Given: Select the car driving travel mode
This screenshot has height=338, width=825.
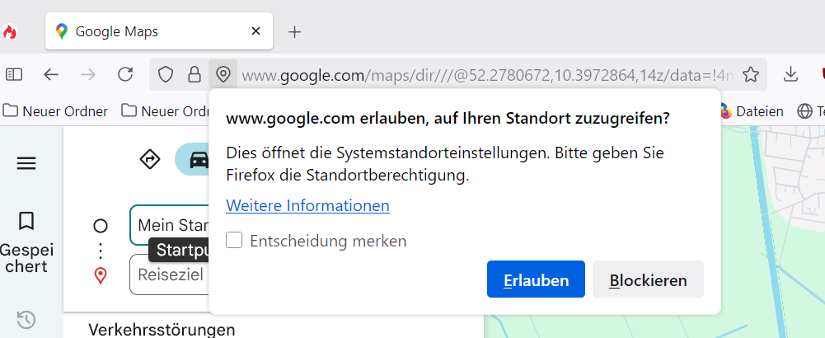Looking at the screenshot, I should click(x=196, y=159).
